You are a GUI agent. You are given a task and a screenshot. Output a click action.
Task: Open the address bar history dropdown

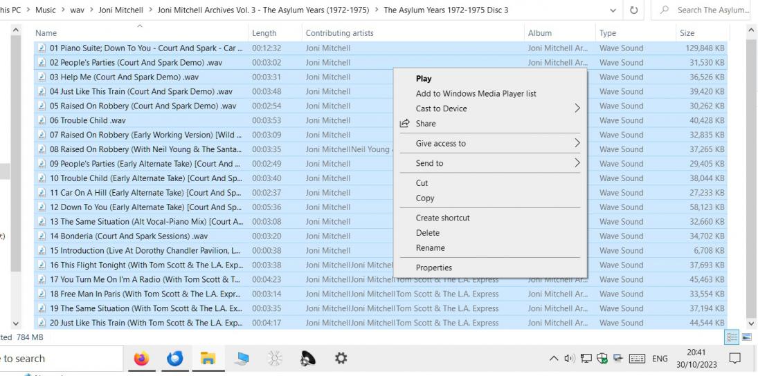click(x=613, y=10)
